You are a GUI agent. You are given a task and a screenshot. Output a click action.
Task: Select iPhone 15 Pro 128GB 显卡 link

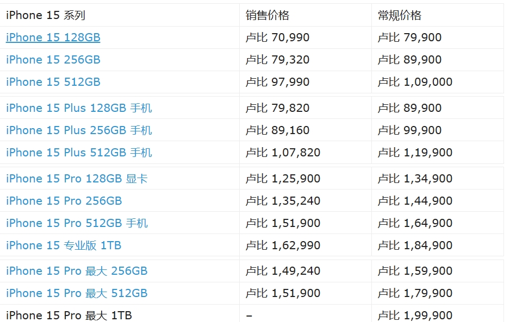click(77, 179)
